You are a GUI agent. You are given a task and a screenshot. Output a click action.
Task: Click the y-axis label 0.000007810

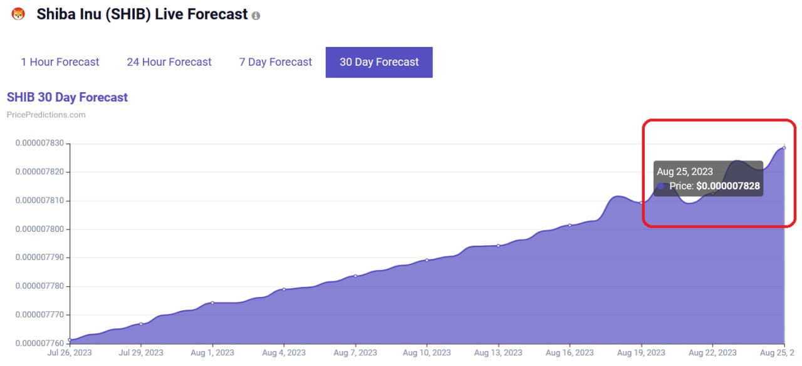tap(39, 201)
